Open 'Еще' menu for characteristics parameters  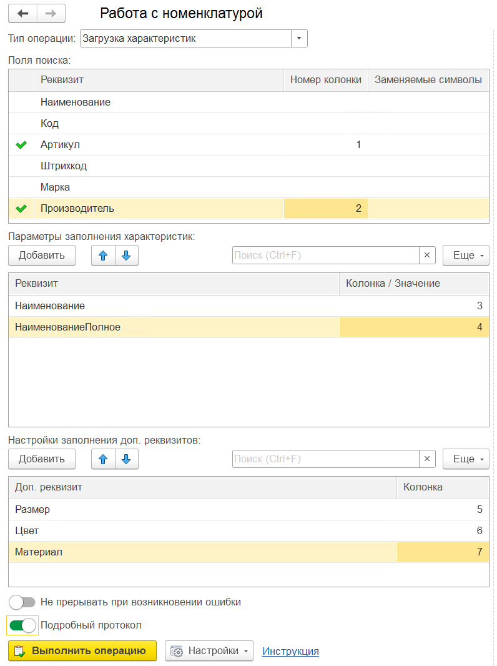(466, 256)
